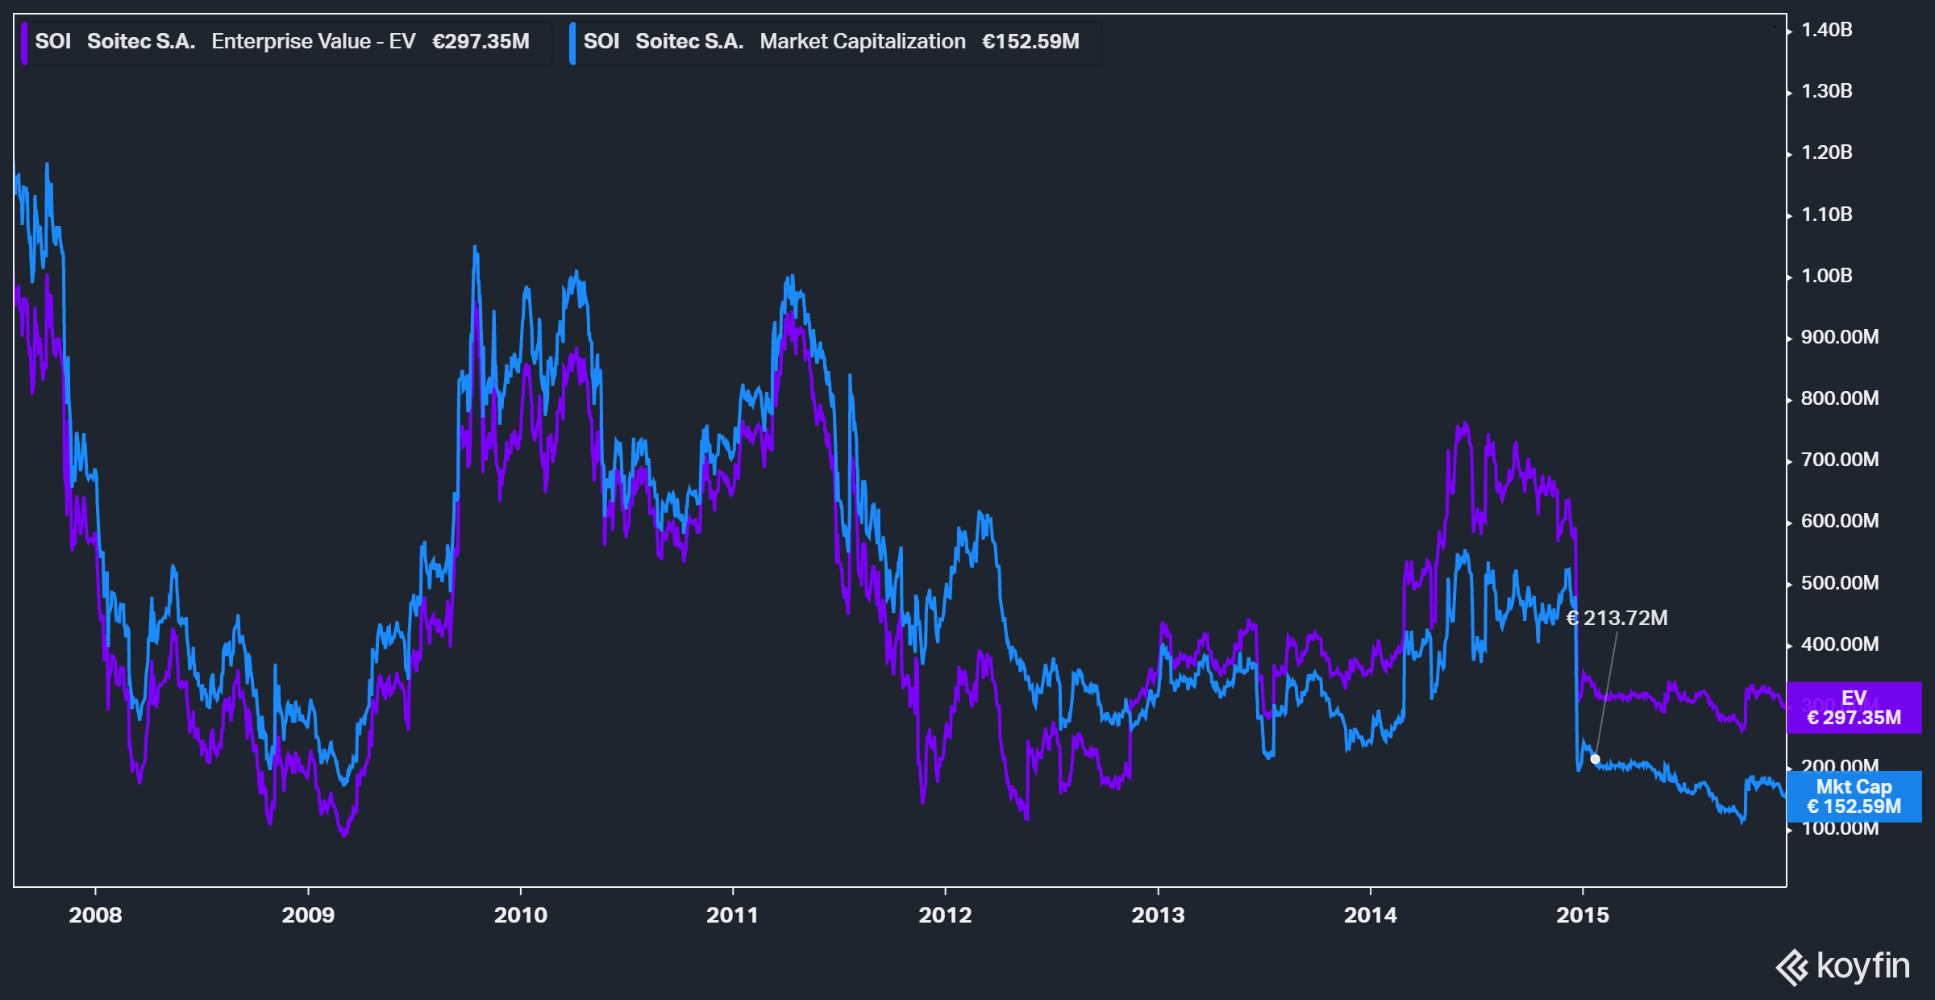Screen dimensions: 1935x1000
Task: Click the Koyfin logo icon
Action: pos(1792,967)
